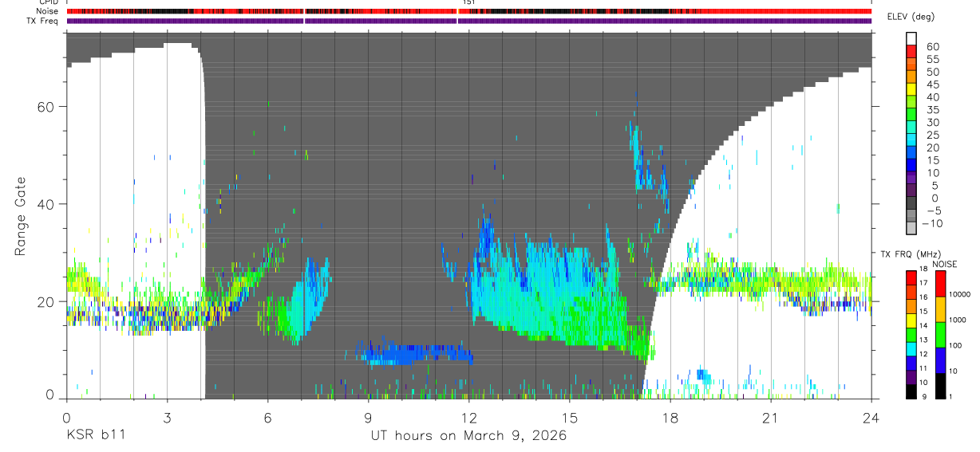This screenshot has height=452, width=980.
Task: Click the '12' tick on UT hours axis
Action: (x=469, y=417)
